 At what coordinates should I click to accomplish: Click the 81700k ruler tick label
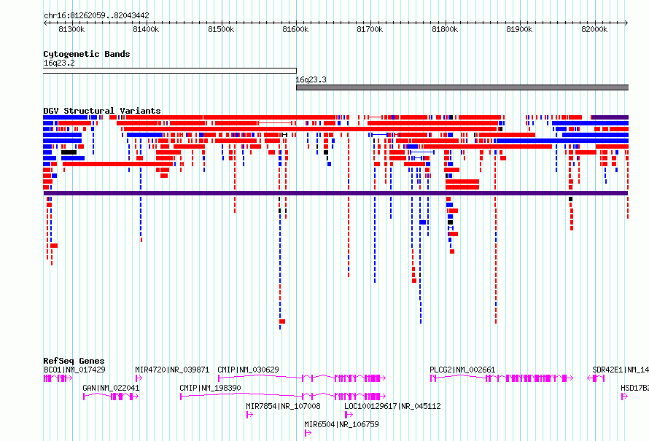coord(370,29)
